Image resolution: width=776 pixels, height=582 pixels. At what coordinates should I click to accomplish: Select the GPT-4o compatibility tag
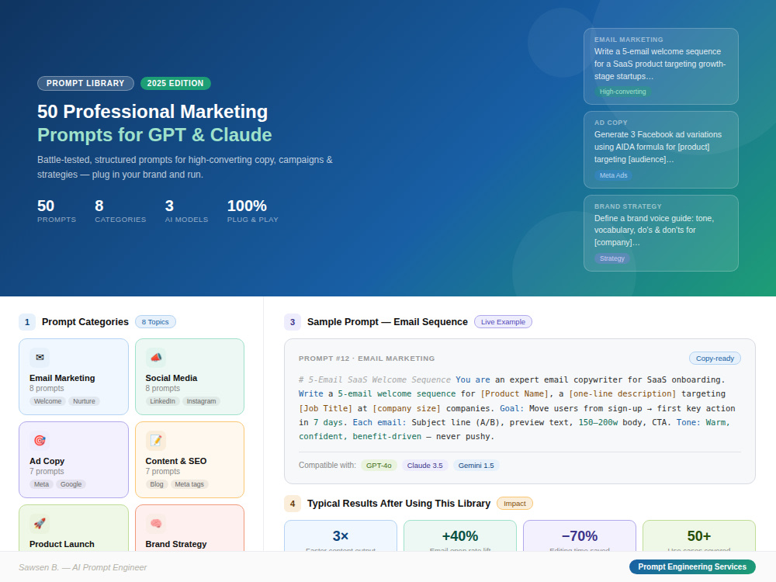click(x=379, y=465)
